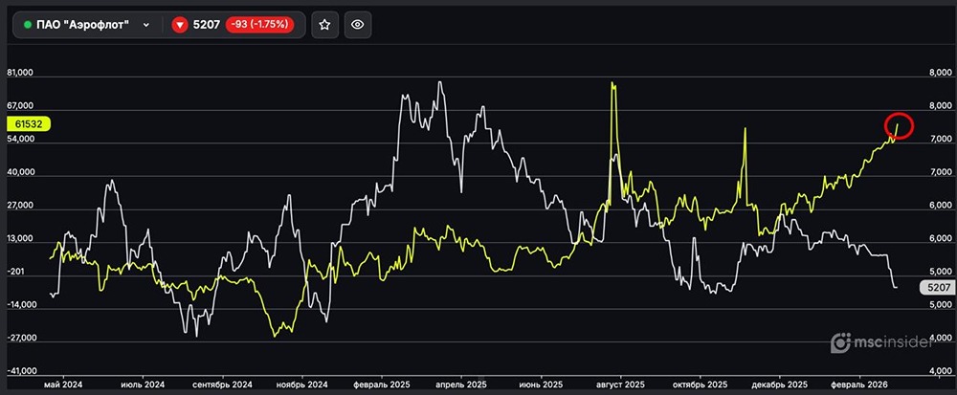Click the 40,000 left axis label
Image resolution: width=957 pixels, height=395 pixels.
pyautogui.click(x=19, y=172)
